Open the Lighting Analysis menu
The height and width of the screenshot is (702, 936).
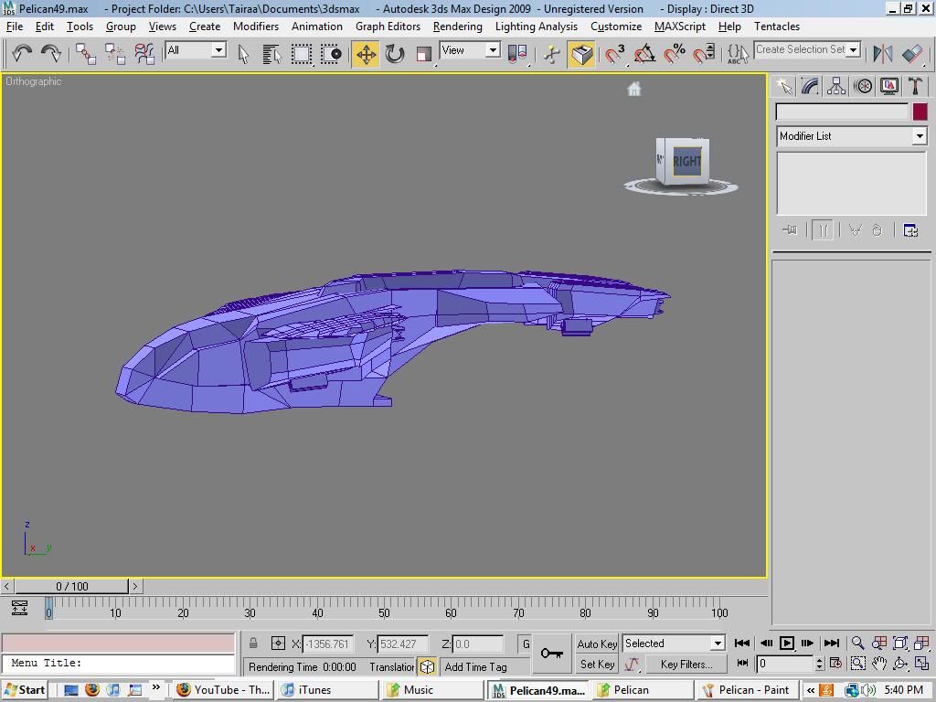537,27
